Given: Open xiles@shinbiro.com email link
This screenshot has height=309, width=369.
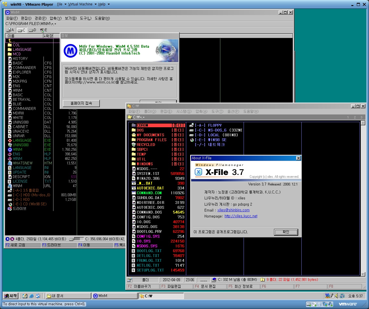Looking at the screenshot, I should (233, 210).
